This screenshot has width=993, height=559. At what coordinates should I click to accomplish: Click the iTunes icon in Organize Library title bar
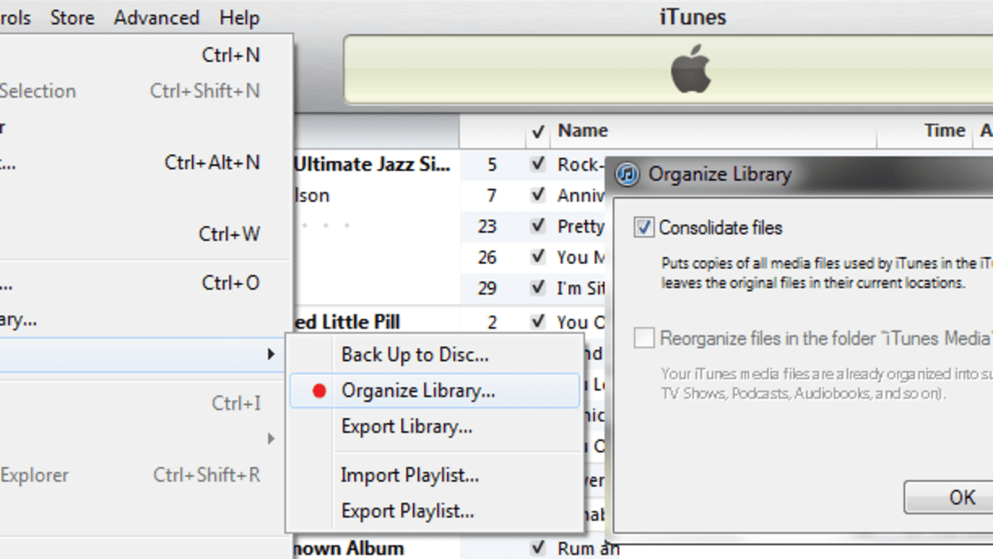tap(626, 174)
